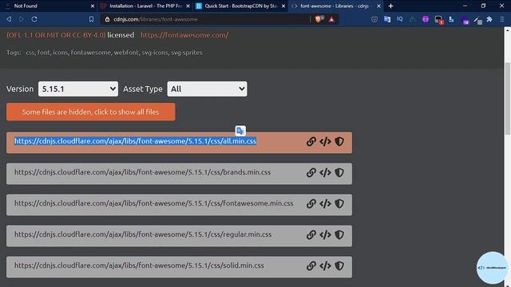Copy SRI shield icon for solid.min.css
Screen dimensions: 511x287
339,265
